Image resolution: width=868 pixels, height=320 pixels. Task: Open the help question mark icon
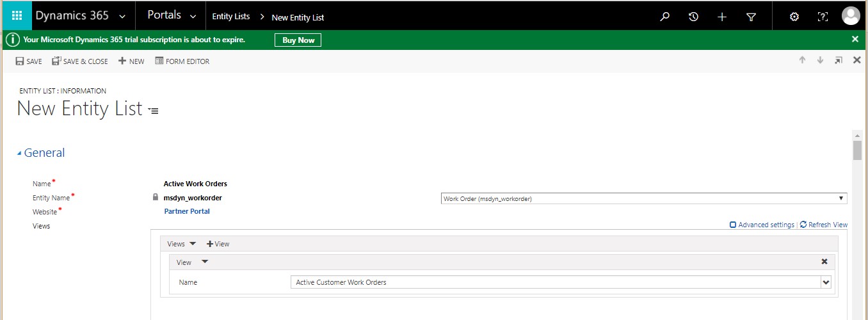pyautogui.click(x=823, y=17)
